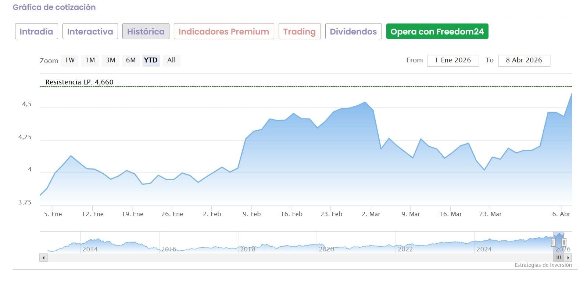Select the 3M zoom range
Screen dimensions: 587x287
[x=110, y=60]
